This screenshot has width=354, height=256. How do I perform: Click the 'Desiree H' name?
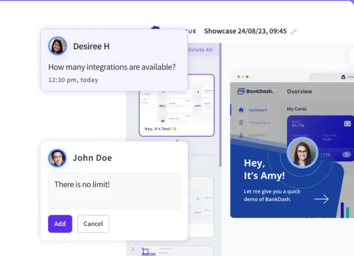pyautogui.click(x=91, y=46)
